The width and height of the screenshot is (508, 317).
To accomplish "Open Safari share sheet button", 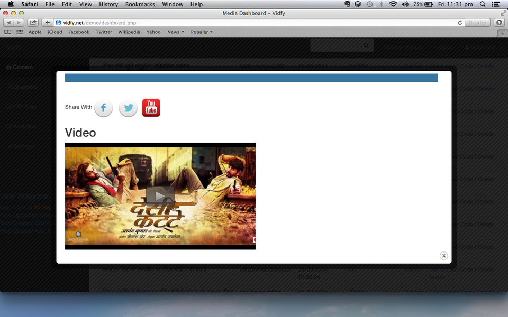I will click(33, 23).
